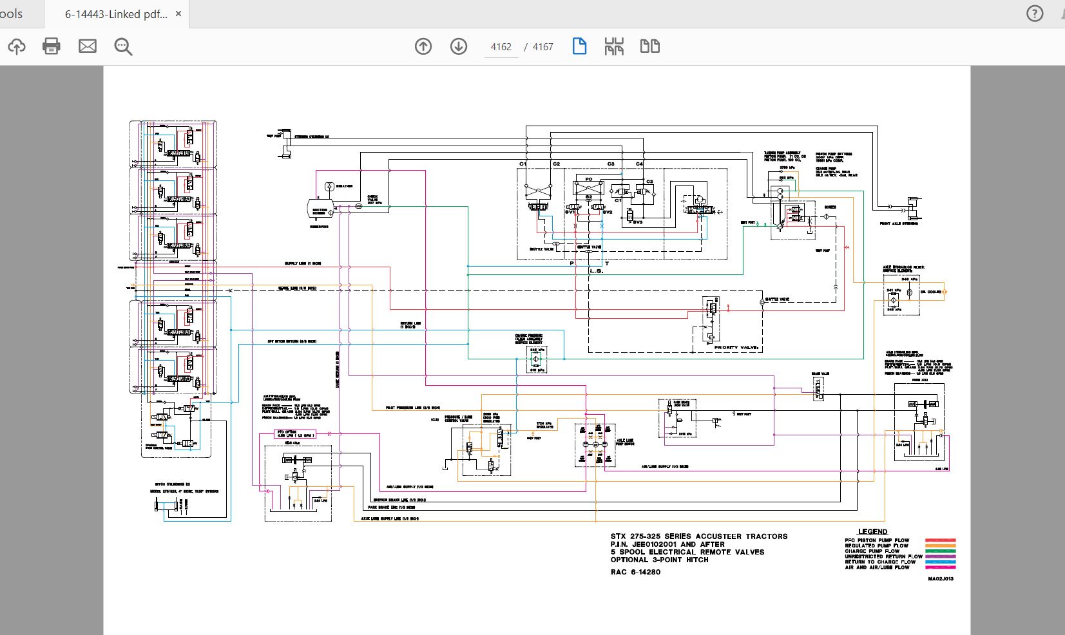Select the fit-to-page view icon
The image size is (1065, 635).
(x=614, y=46)
